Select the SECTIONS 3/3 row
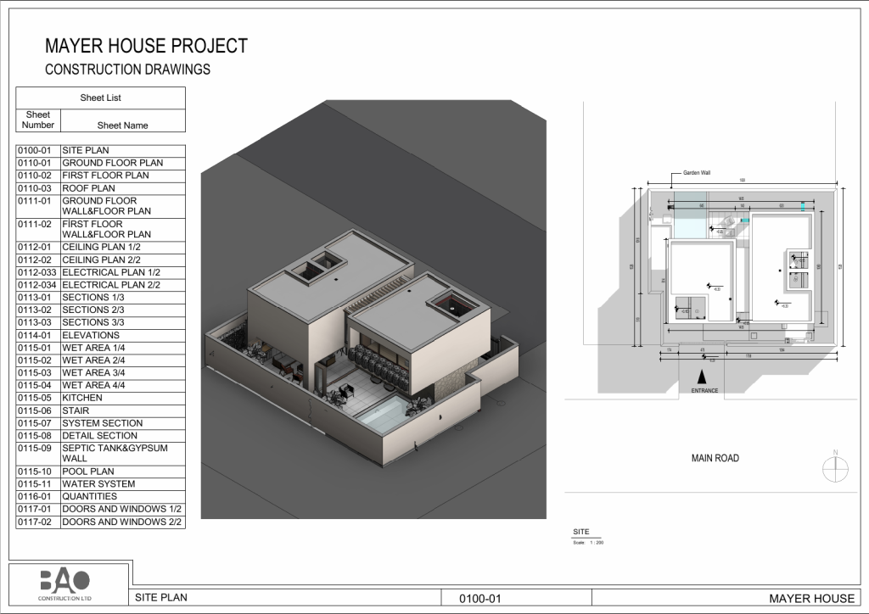The width and height of the screenshot is (869, 614). [100, 323]
